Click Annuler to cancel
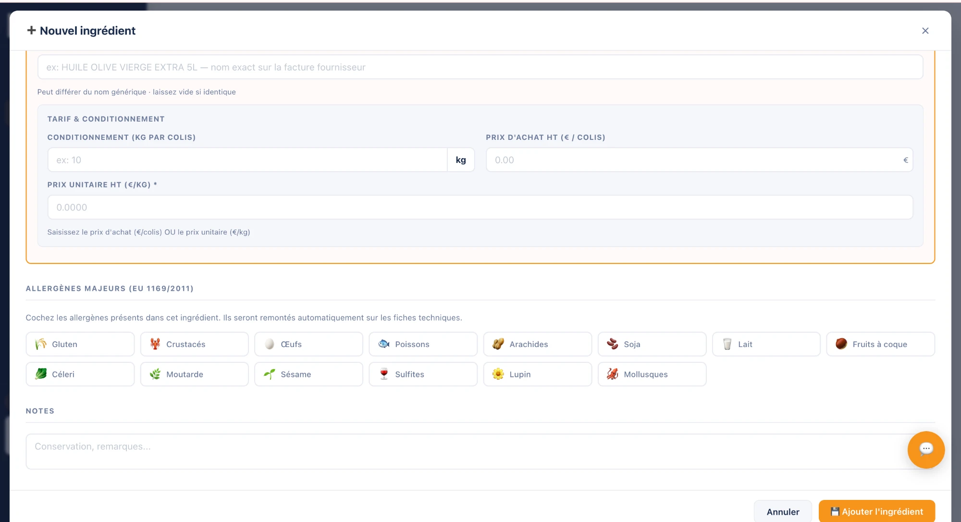The width and height of the screenshot is (961, 522). pos(783,511)
